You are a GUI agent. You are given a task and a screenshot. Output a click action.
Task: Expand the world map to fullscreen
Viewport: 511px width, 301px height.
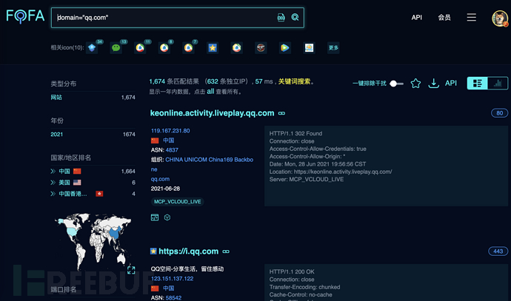(131, 270)
